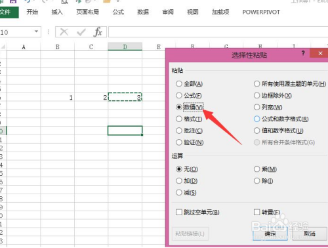Switch to 页面布局 tab

click(x=87, y=12)
